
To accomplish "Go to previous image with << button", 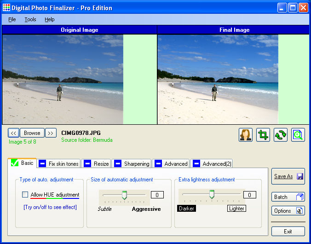I will pyautogui.click(x=13, y=133).
